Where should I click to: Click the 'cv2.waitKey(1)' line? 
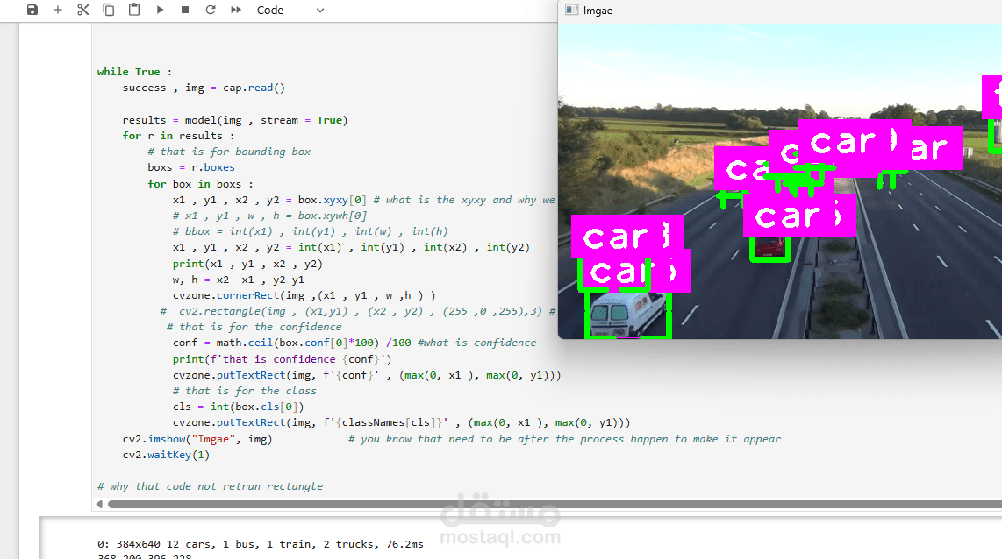point(166,455)
